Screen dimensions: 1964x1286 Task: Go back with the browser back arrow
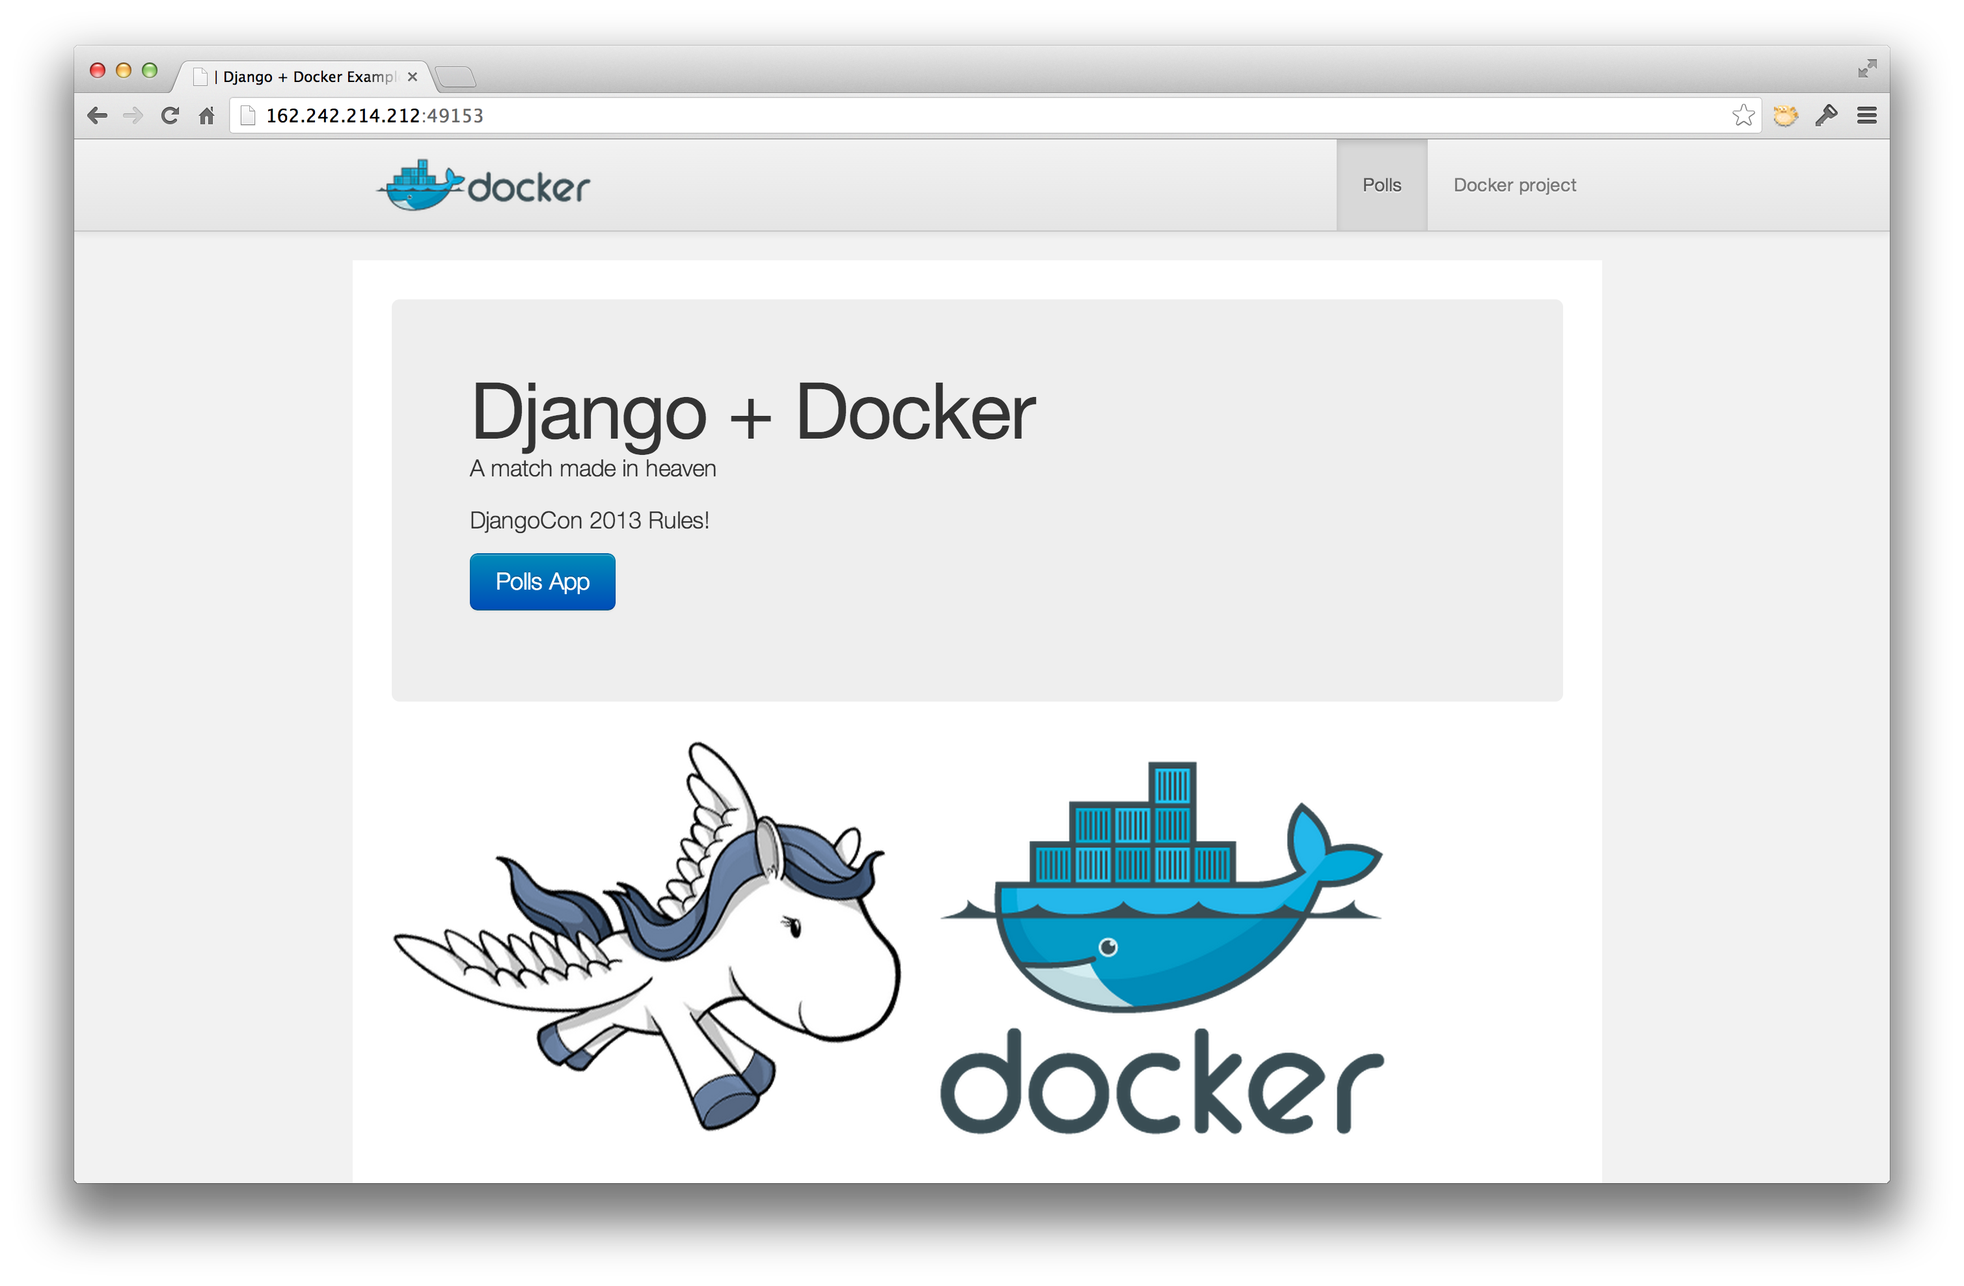pyautogui.click(x=98, y=116)
